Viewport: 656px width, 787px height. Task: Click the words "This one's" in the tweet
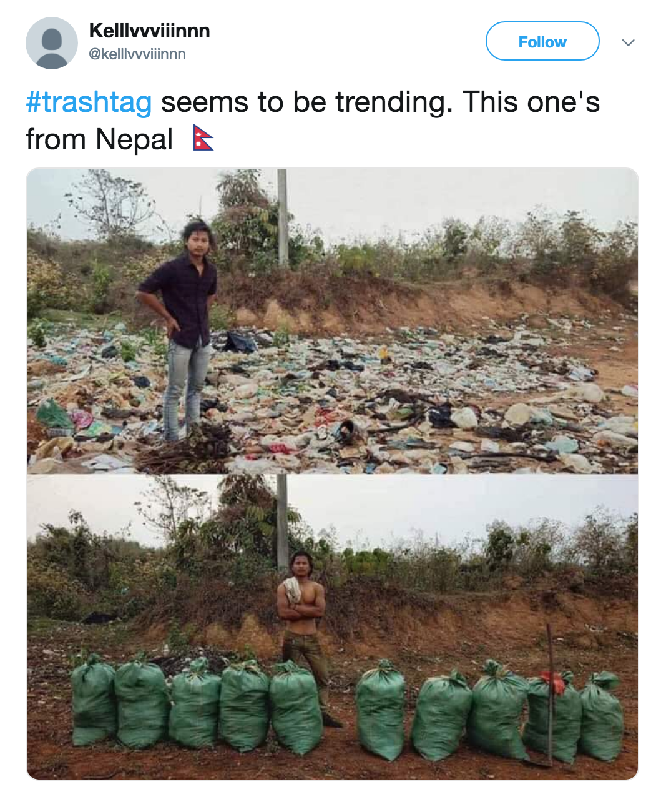tap(531, 102)
